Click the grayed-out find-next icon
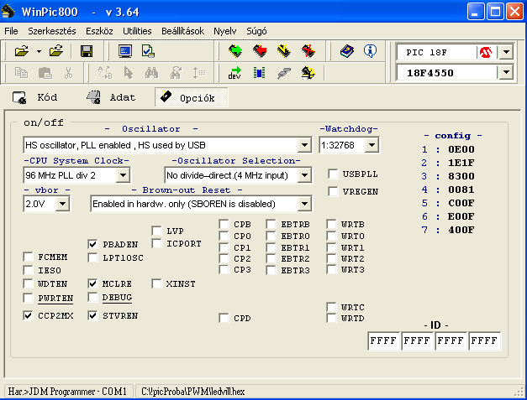 tap(176, 72)
